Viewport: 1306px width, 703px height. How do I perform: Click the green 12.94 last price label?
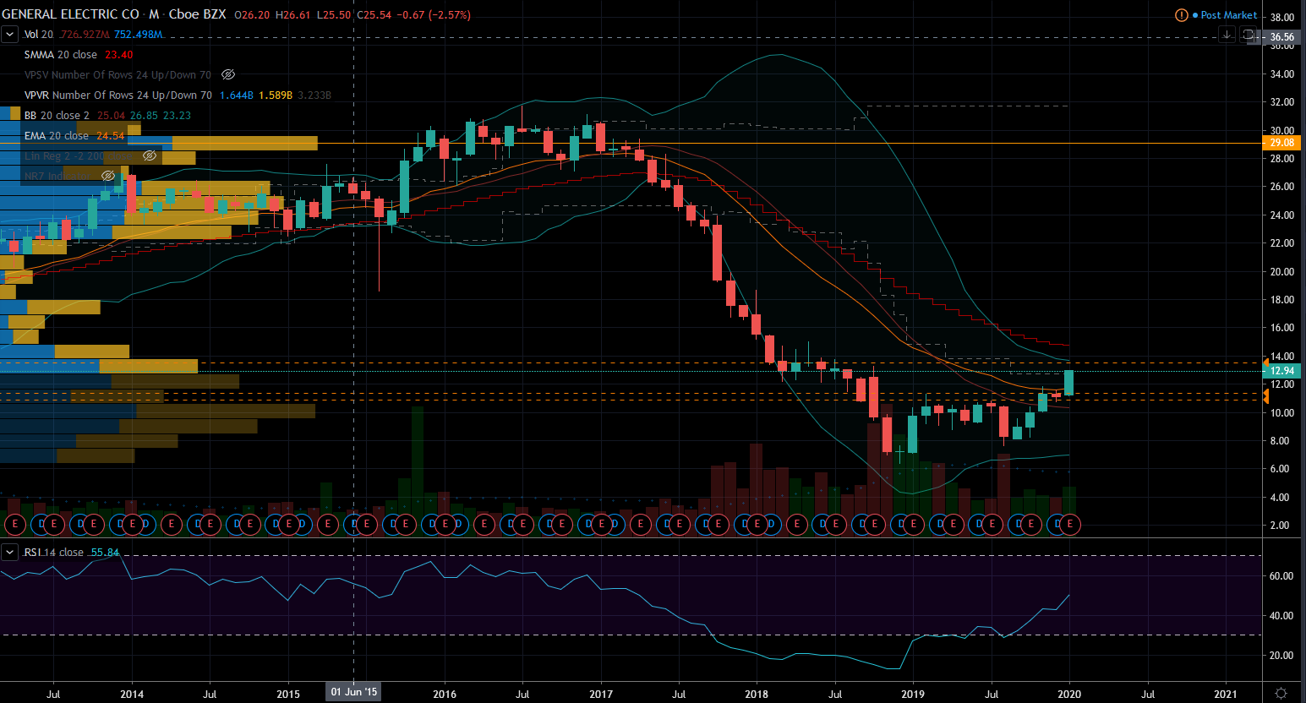point(1281,371)
